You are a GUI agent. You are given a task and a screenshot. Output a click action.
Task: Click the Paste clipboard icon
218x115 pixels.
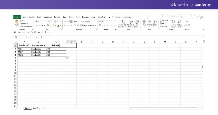pyautogui.click(x=17, y=22)
